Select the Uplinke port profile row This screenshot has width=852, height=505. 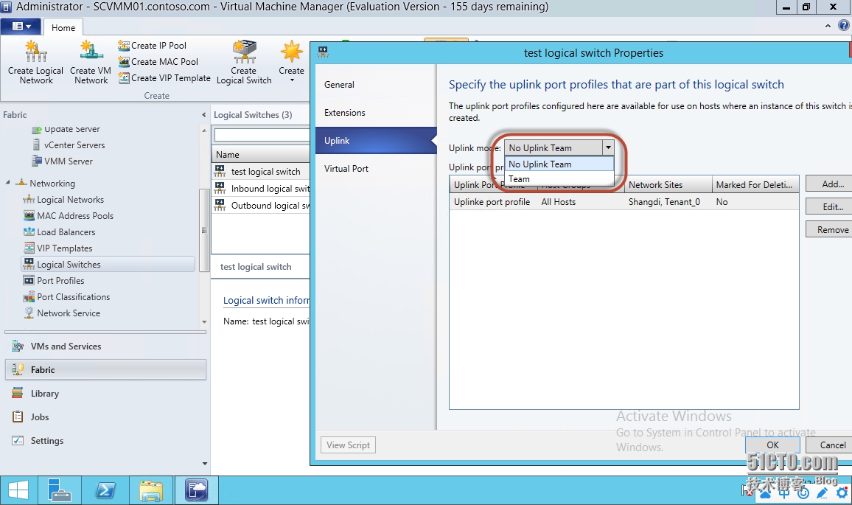click(x=624, y=202)
